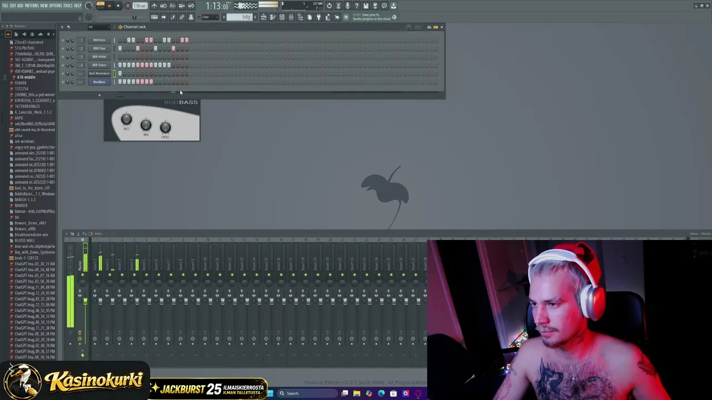Open the PATTERNS menu
Viewport: 712px width, 400px height.
point(32,6)
